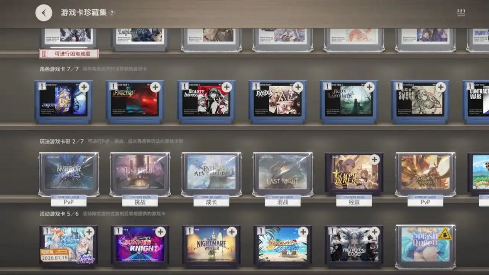Click the 角色游戏卡 7/7 section header

[x=59, y=69]
